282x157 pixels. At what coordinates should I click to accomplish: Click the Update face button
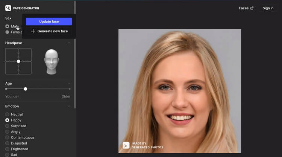pyautogui.click(x=49, y=21)
